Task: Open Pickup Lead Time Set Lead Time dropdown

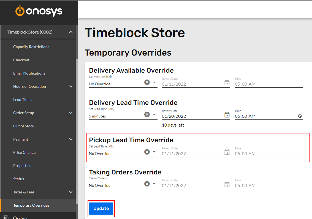Action: [x=154, y=152]
